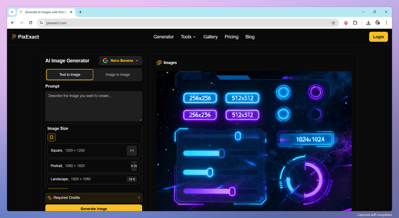
Task: Open the tab search chevron in the browser
Action: [12, 12]
